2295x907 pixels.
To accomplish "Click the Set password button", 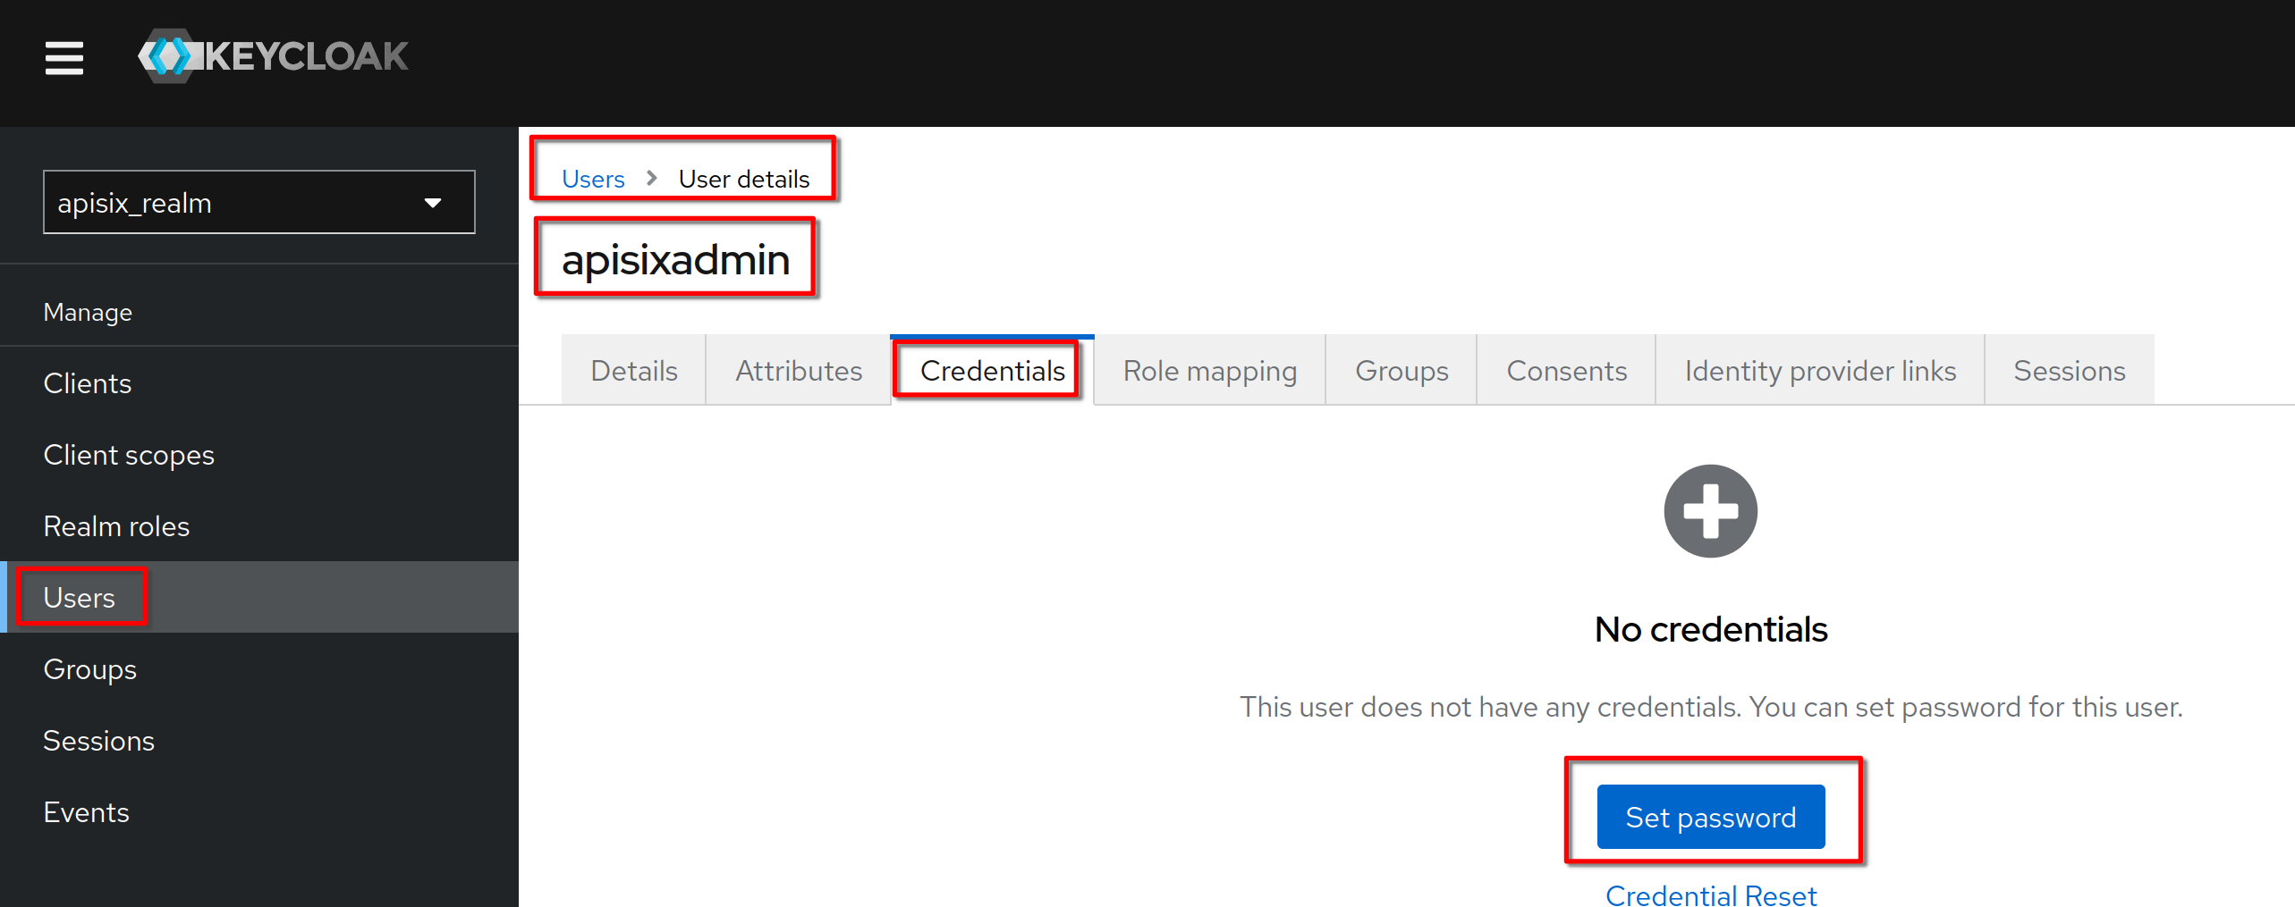I will click(1710, 817).
